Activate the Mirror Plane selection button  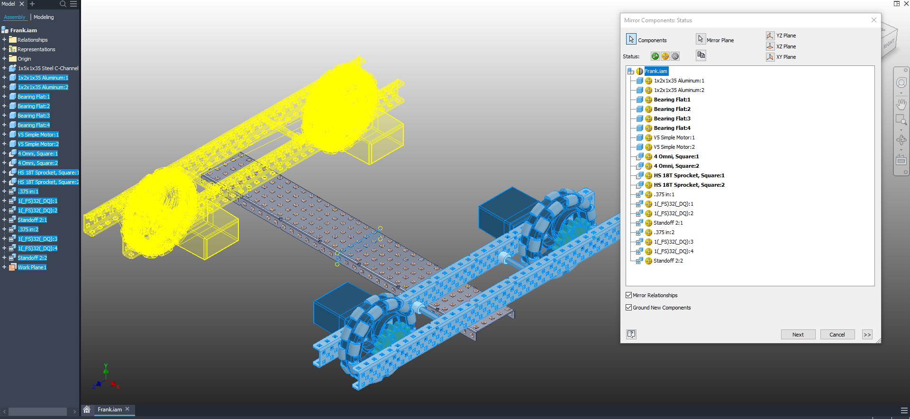(x=701, y=39)
